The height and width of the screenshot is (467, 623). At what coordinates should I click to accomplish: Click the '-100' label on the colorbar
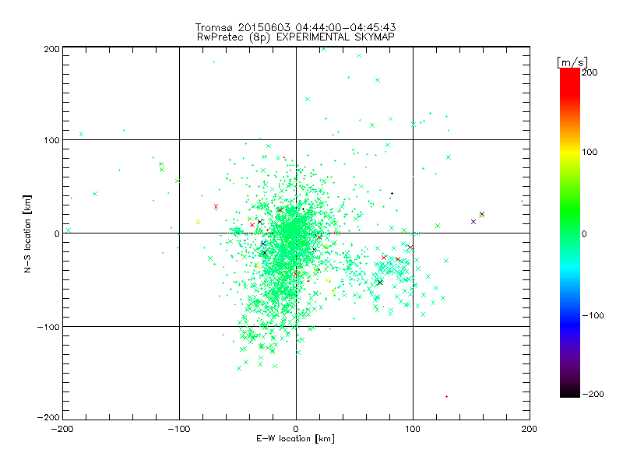pos(593,315)
